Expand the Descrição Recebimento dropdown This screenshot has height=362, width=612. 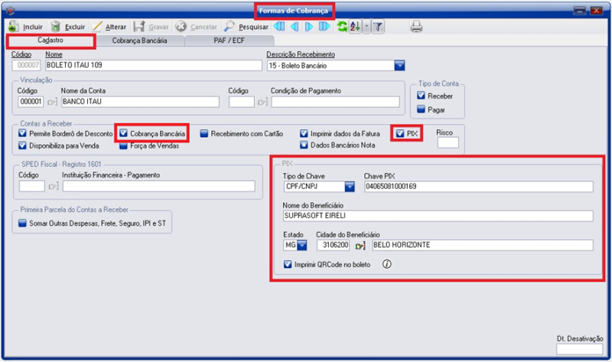click(399, 66)
